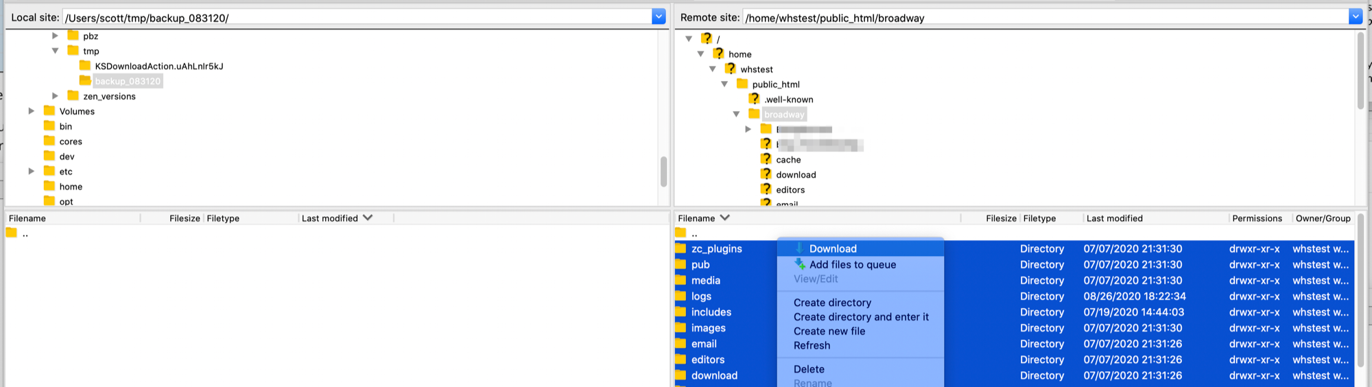Screen dimensions: 1372x387
Task: Click the Local site path field
Action: pyautogui.click(x=357, y=17)
